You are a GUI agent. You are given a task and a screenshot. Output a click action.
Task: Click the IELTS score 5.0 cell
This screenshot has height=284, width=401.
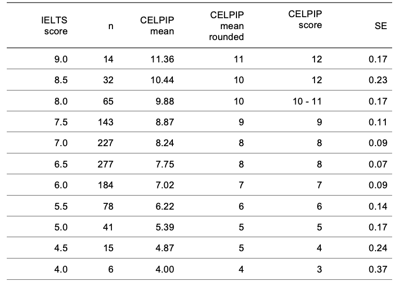[61, 227]
